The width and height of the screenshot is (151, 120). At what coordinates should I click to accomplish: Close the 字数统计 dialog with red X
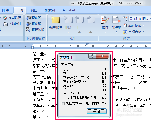102,56
